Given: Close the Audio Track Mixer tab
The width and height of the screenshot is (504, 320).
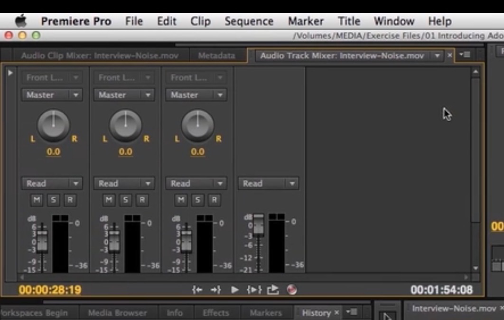Looking at the screenshot, I should pos(450,55).
